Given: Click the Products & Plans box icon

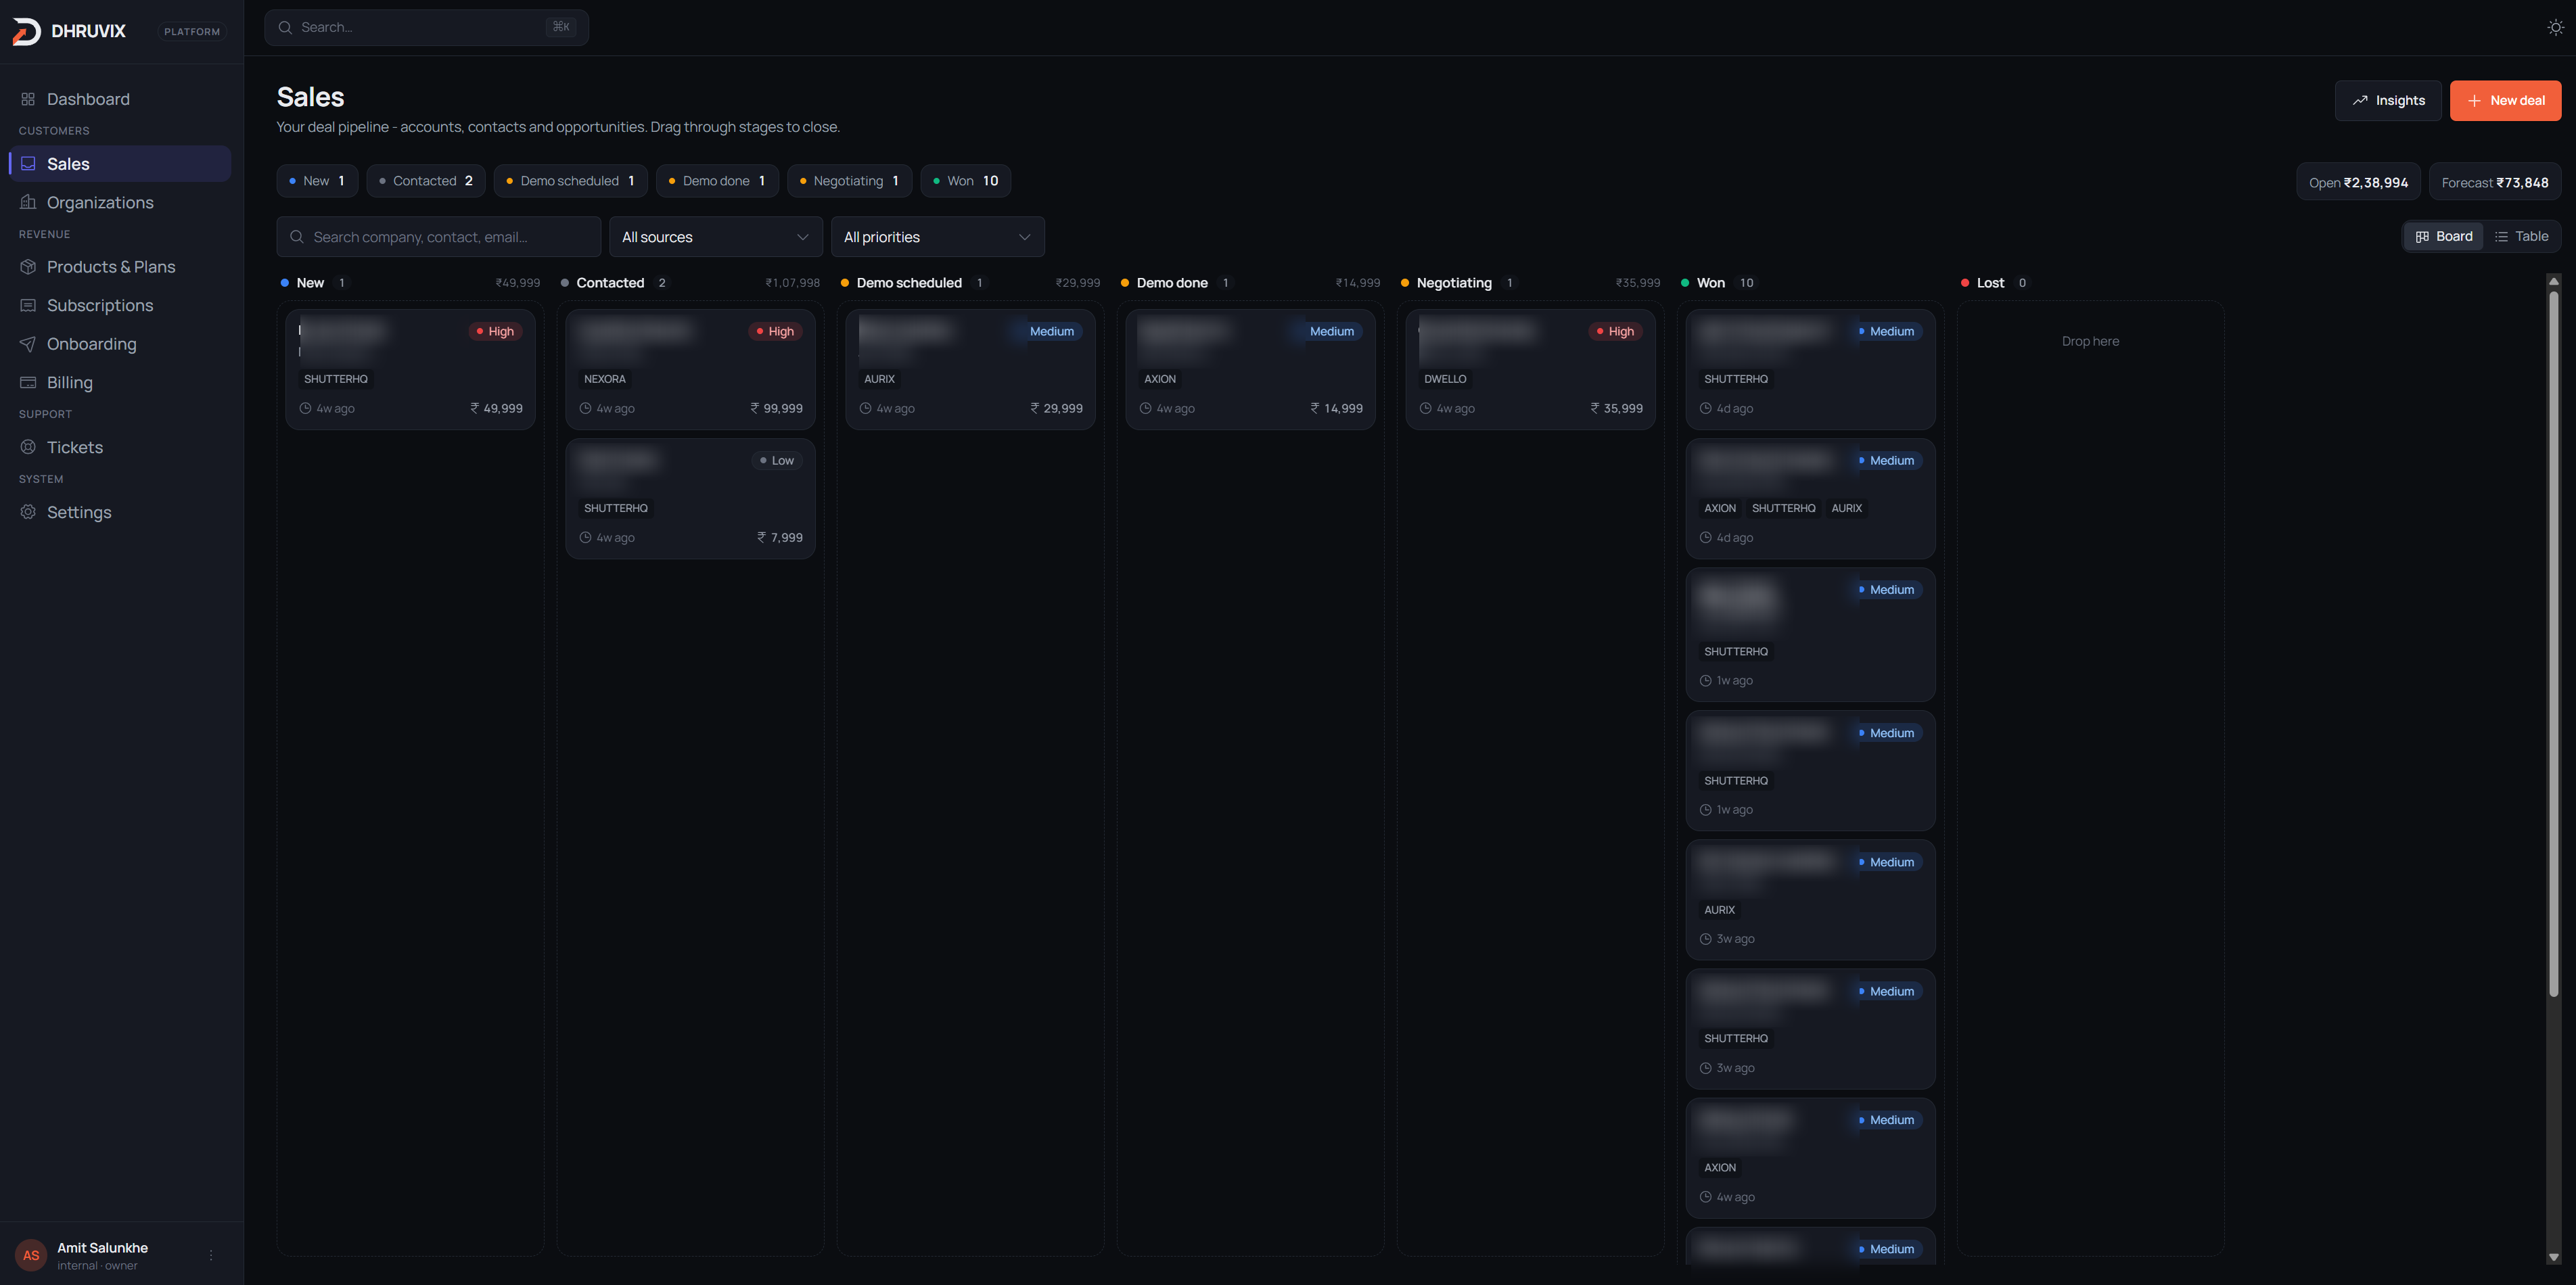Looking at the screenshot, I should tap(28, 267).
